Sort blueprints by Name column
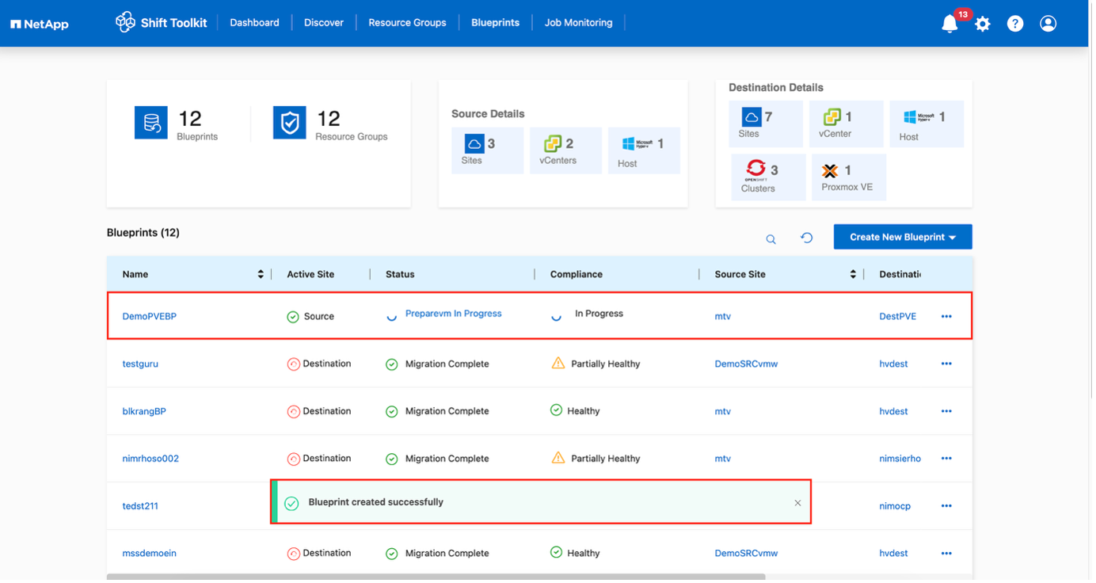1096x583 pixels. (261, 274)
